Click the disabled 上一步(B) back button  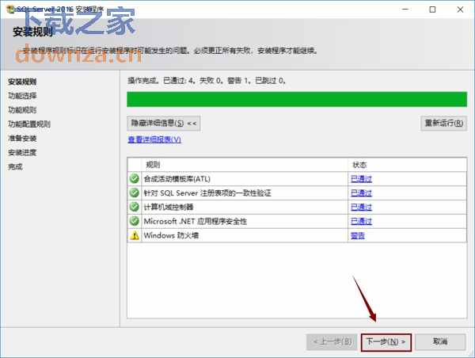[x=332, y=342]
